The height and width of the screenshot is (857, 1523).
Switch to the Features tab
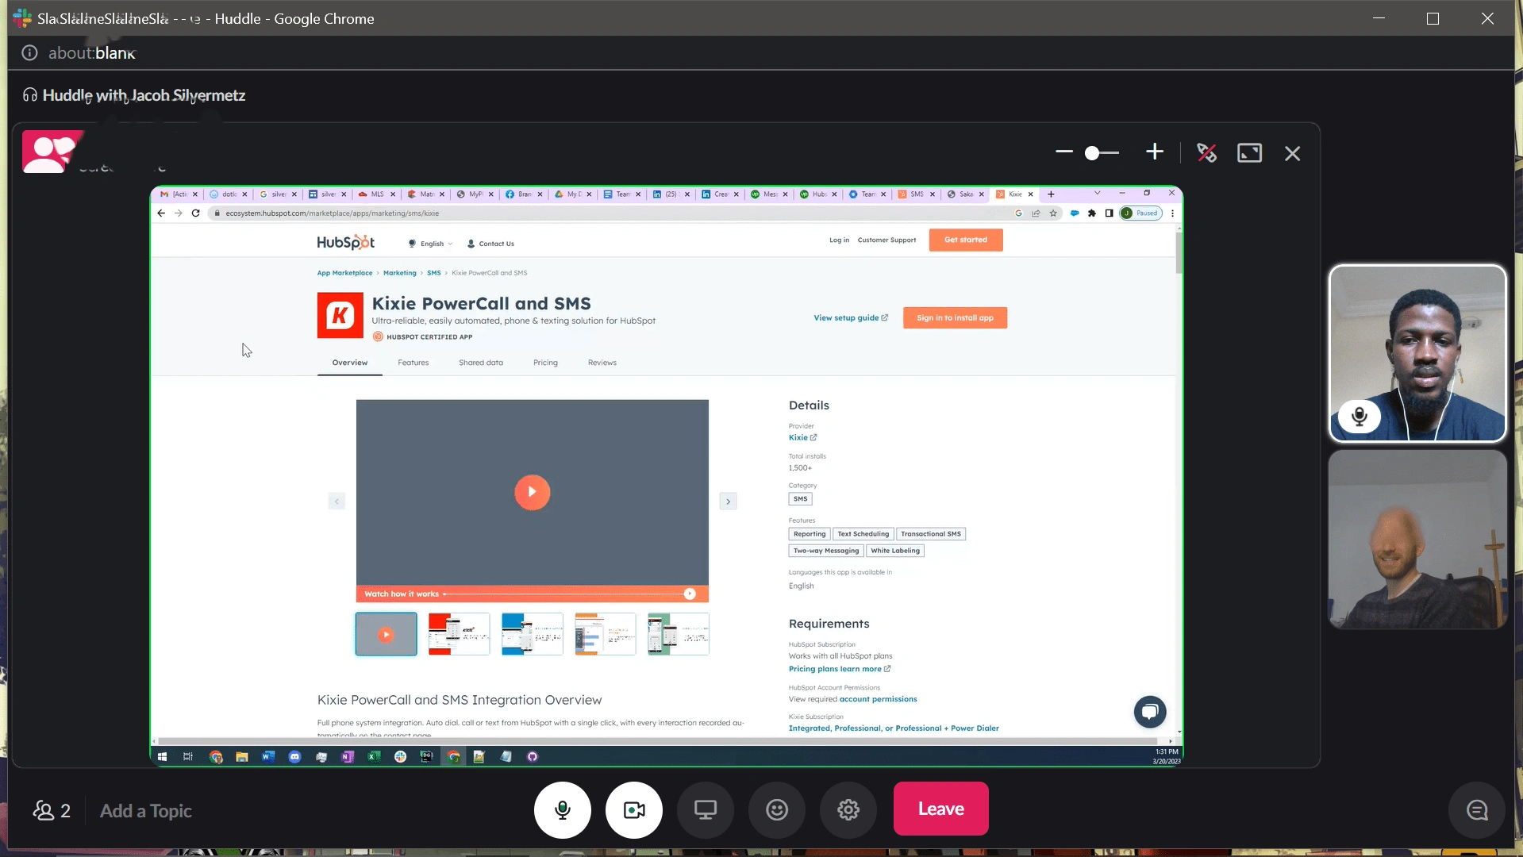click(x=413, y=363)
